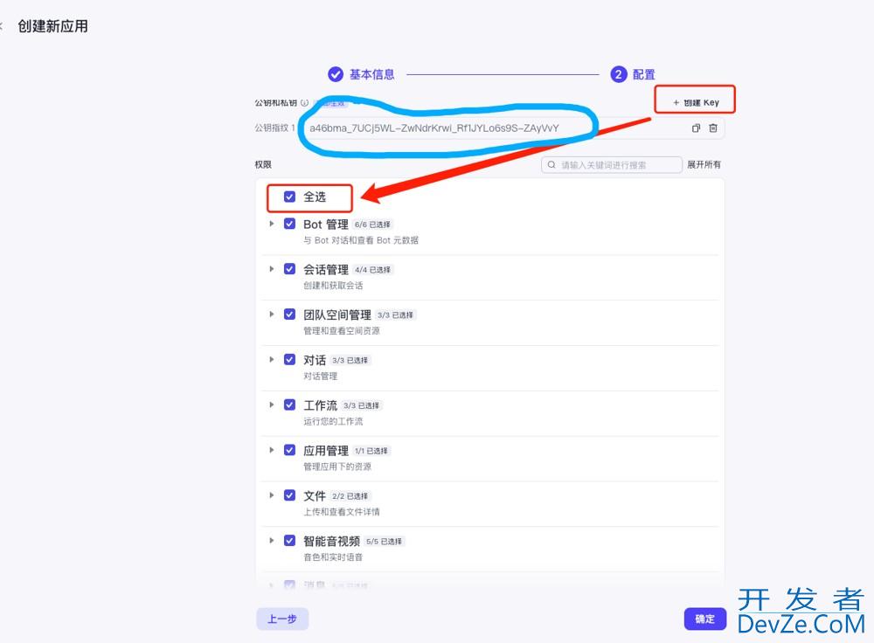The height and width of the screenshot is (643, 874).
Task: Expand the 应用管理 permission group
Action: point(272,450)
